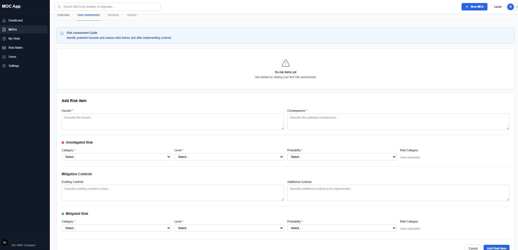
Task: Click the Users people icon
Action: 4,57
